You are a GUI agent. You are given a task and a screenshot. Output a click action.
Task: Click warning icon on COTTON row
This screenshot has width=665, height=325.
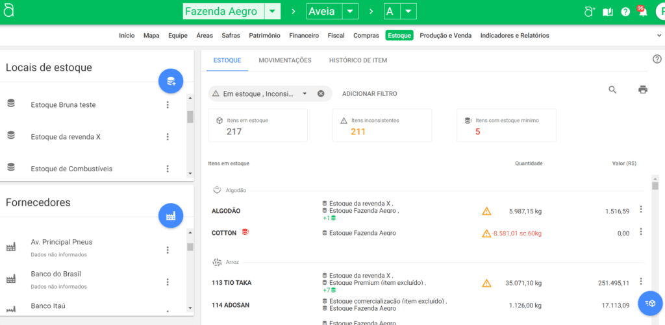(x=486, y=233)
